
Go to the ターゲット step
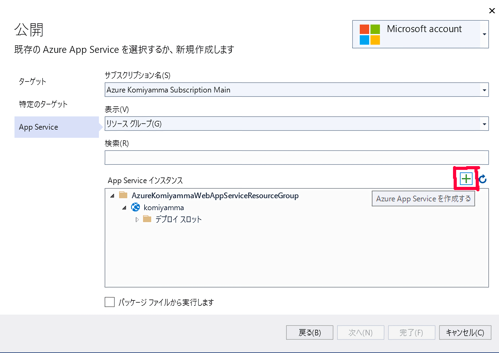tap(32, 81)
